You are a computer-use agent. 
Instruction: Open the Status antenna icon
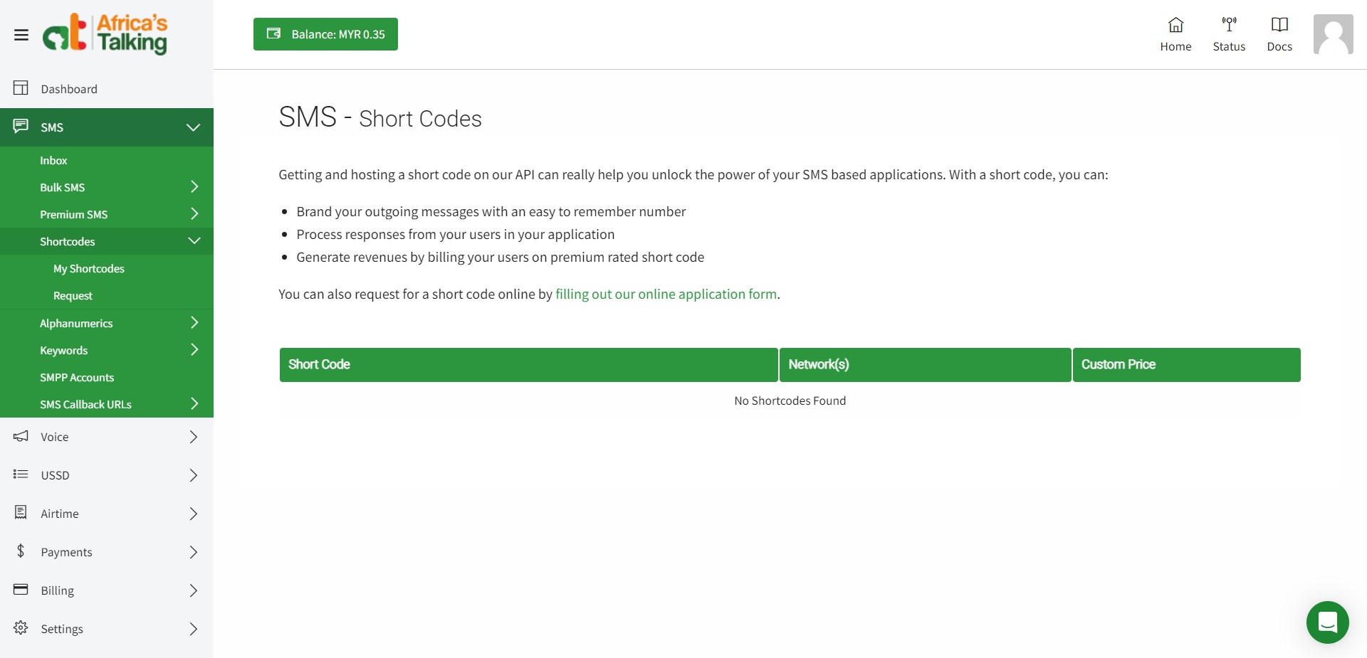pos(1229,26)
